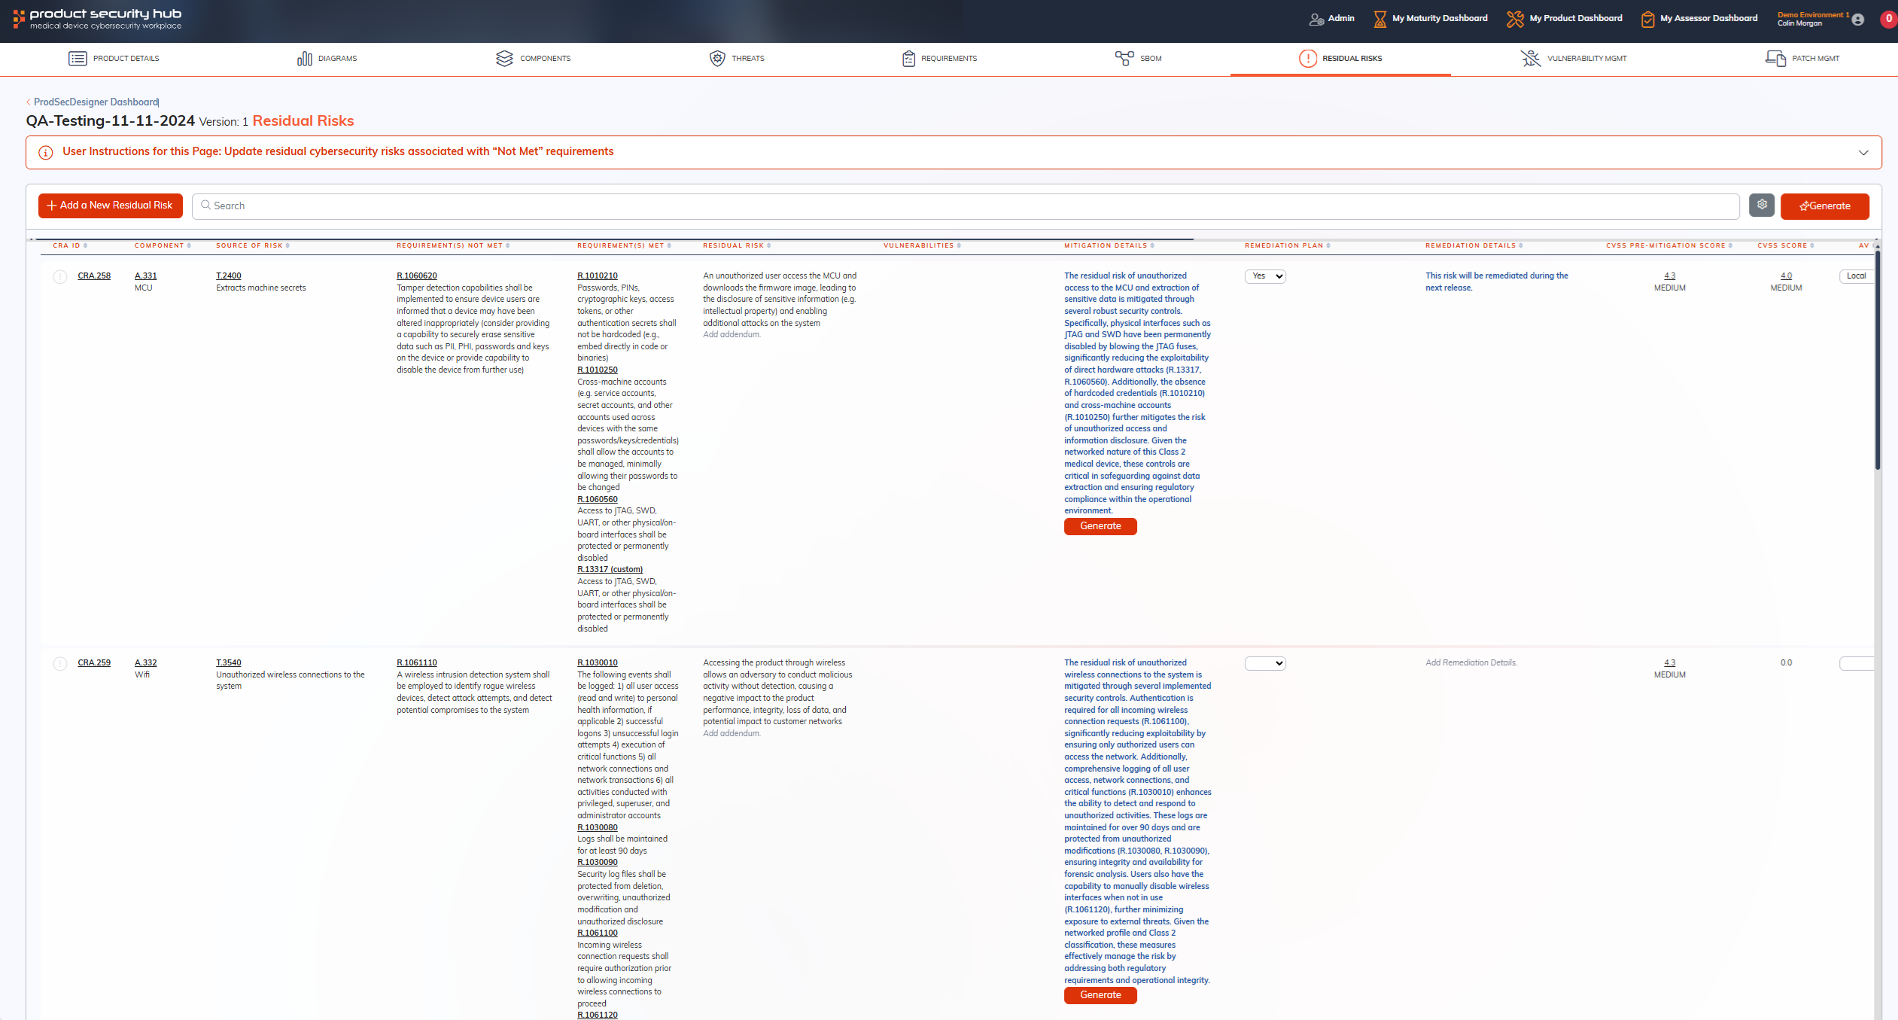Generate mitigation details for CRA.258
Image resolution: width=1898 pixels, height=1020 pixels.
pyautogui.click(x=1100, y=526)
